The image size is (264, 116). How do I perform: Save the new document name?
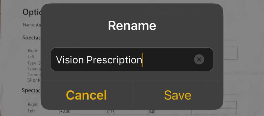178,95
